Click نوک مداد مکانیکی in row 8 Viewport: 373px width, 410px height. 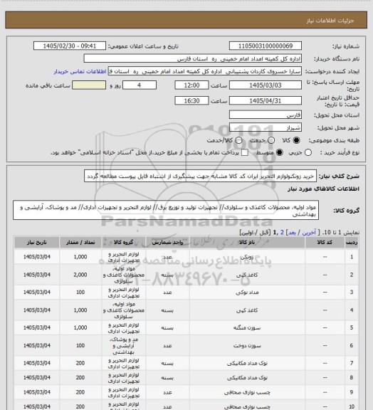pyautogui.click(x=247, y=378)
